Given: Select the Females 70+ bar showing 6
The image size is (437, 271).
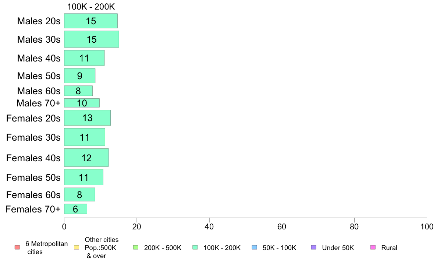Looking at the screenshot, I should pyautogui.click(x=75, y=209).
